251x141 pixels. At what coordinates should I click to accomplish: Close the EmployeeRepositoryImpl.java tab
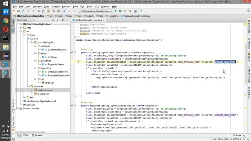coord(104,20)
